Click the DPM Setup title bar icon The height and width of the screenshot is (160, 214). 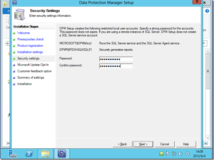tap(14, 2)
